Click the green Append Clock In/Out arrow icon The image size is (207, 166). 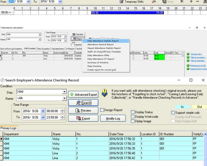point(188,69)
